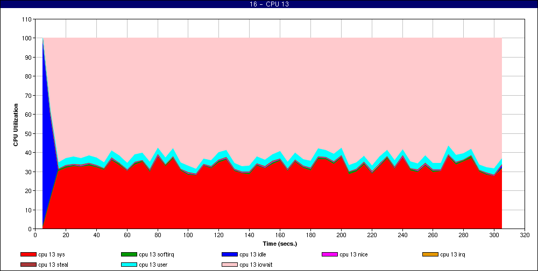The image size is (538, 271).
Task: Click the x-axis tick label 300
Action: pyautogui.click(x=494, y=235)
